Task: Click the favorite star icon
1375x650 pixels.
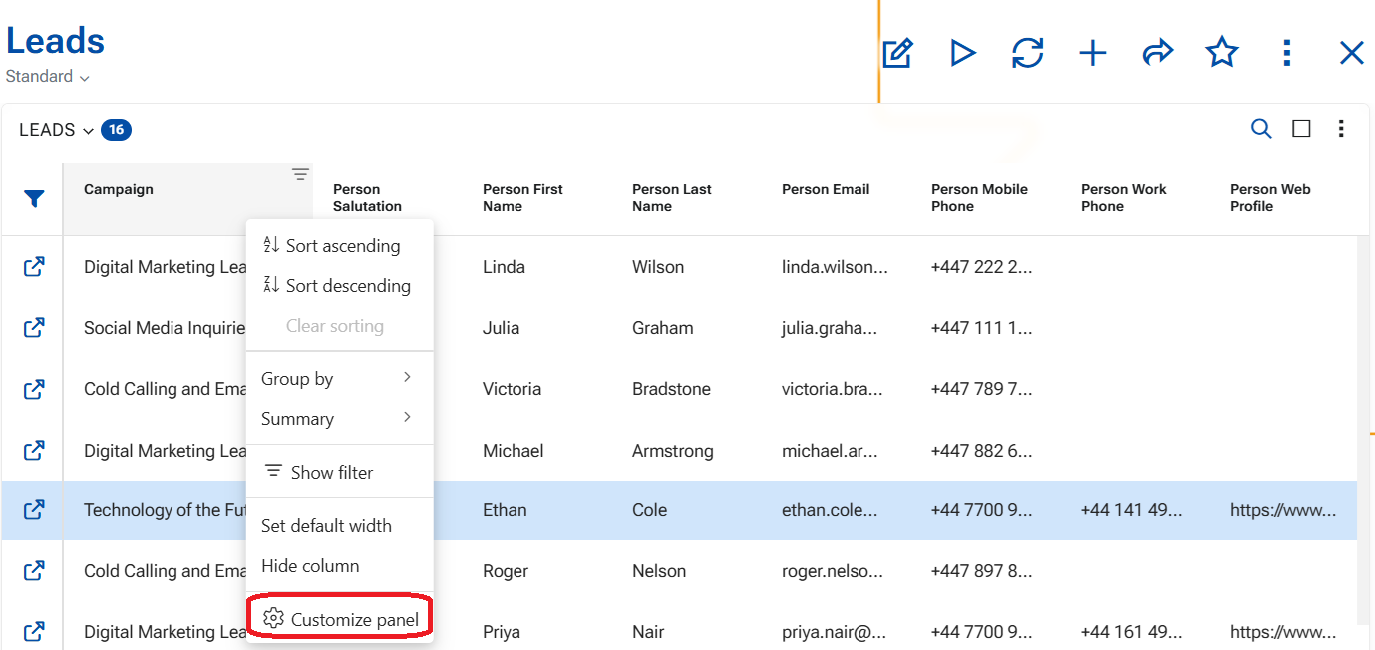Action: coord(1222,52)
